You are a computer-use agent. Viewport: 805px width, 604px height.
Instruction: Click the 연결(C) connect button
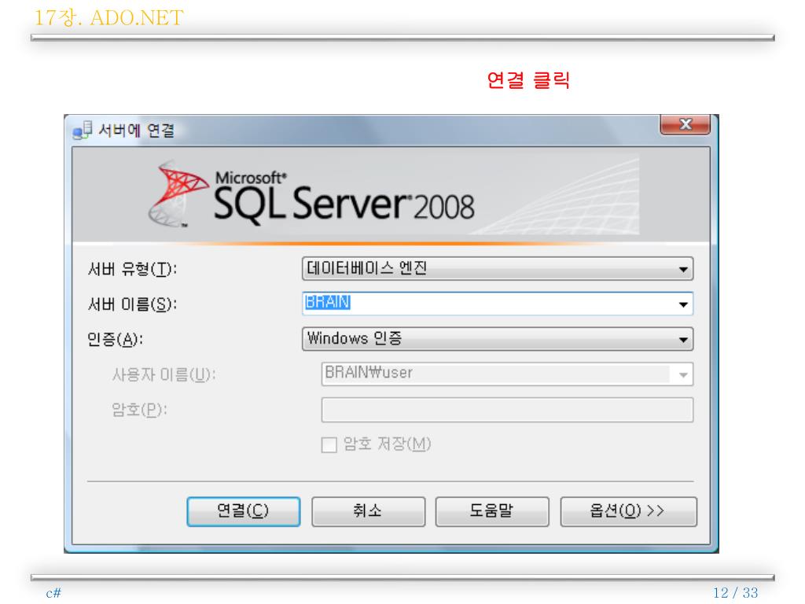tap(244, 511)
